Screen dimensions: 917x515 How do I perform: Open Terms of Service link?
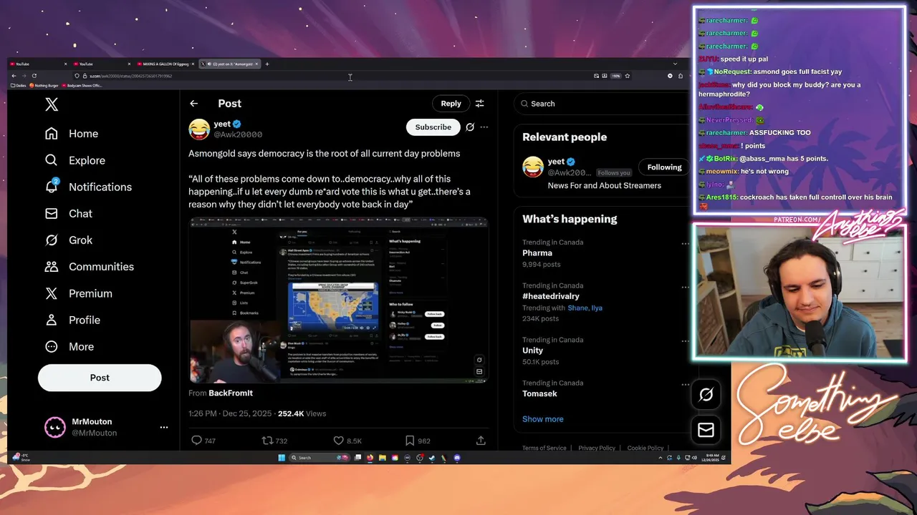point(544,448)
